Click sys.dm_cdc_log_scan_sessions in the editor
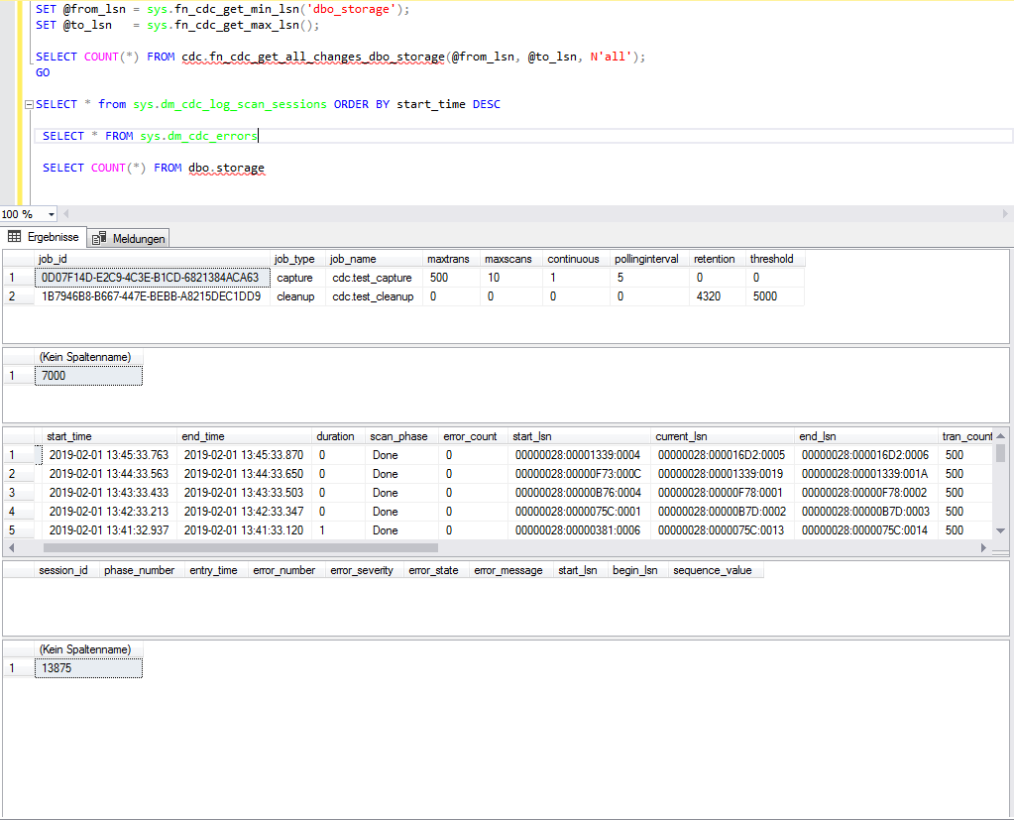Screen dimensions: 1014x820 coord(230,104)
